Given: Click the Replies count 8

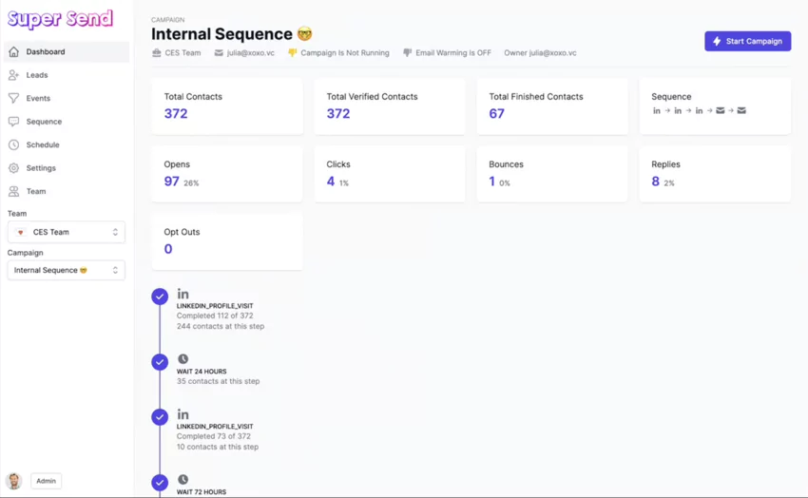Looking at the screenshot, I should pyautogui.click(x=656, y=182).
